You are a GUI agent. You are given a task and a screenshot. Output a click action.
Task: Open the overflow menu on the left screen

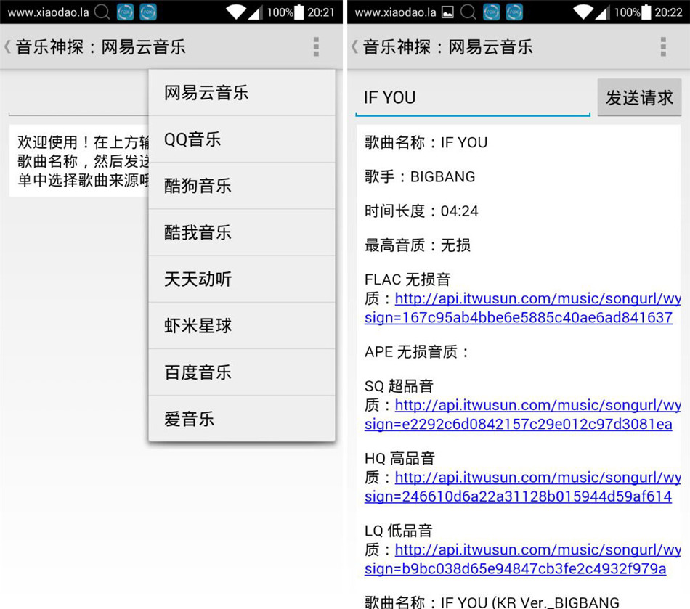tap(316, 46)
